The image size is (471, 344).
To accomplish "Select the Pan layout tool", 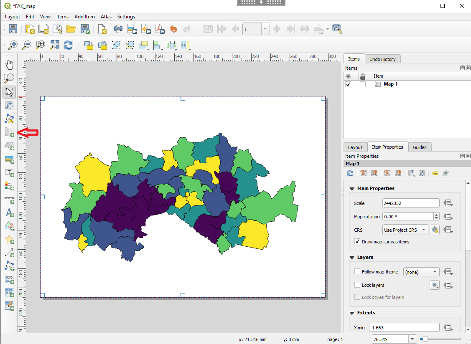I will pyautogui.click(x=9, y=65).
